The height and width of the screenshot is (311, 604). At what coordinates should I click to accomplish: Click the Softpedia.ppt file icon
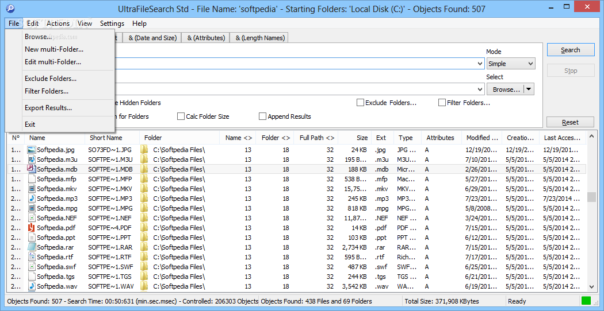pos(32,238)
